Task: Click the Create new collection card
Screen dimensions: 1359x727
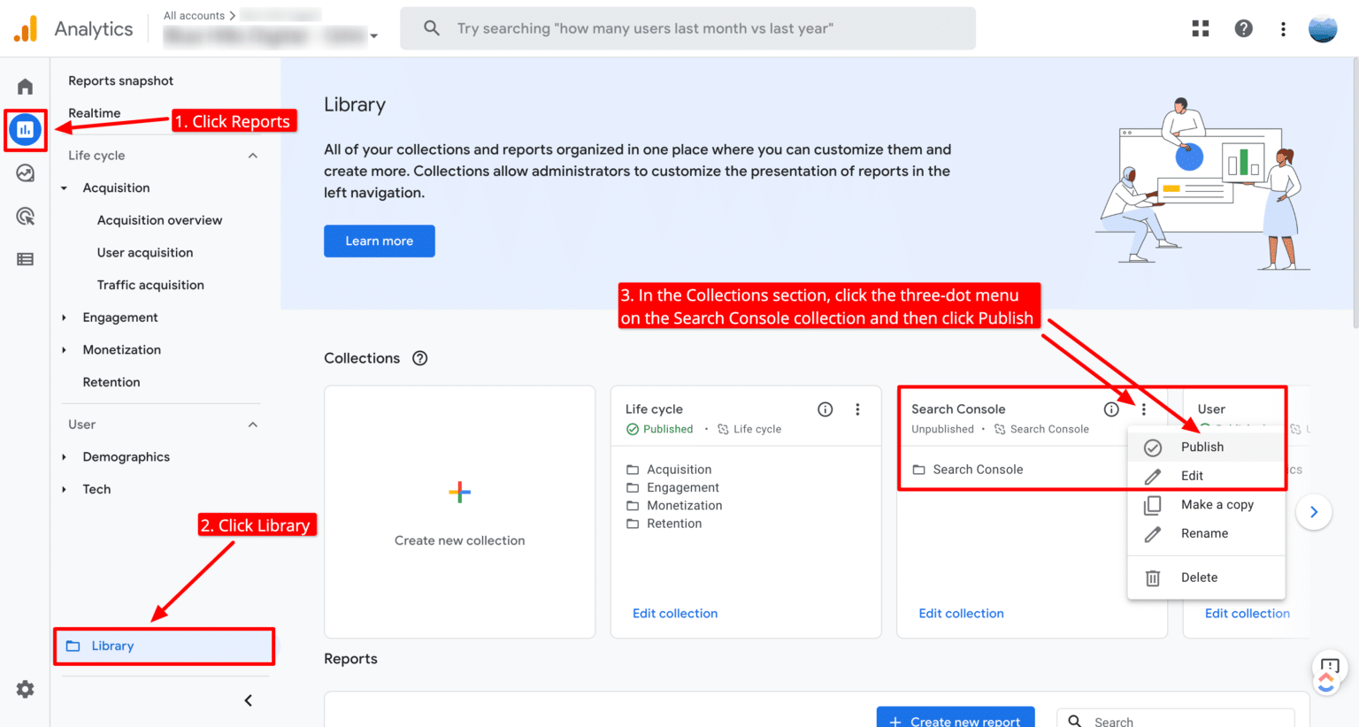Action: coord(460,512)
